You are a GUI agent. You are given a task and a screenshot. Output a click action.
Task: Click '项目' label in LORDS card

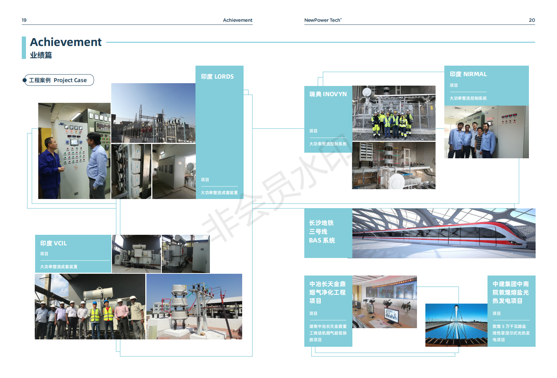(x=205, y=180)
